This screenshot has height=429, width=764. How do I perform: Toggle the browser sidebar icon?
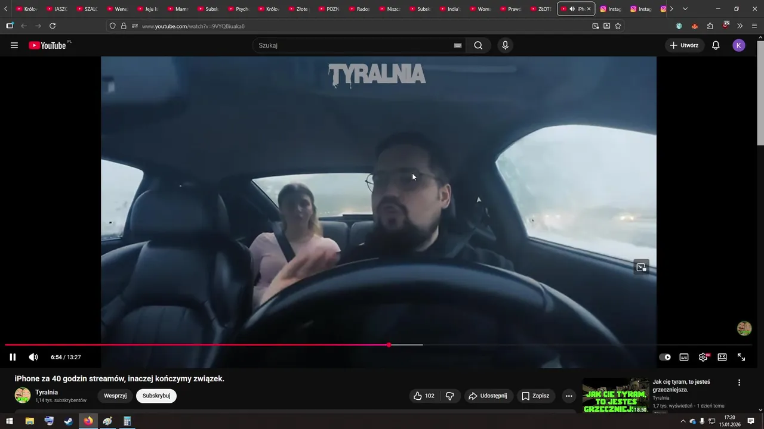(x=10, y=26)
